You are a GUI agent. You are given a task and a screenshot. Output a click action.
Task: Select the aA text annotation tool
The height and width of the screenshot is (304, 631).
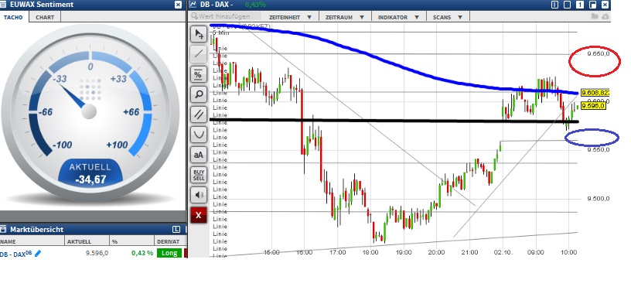click(199, 155)
